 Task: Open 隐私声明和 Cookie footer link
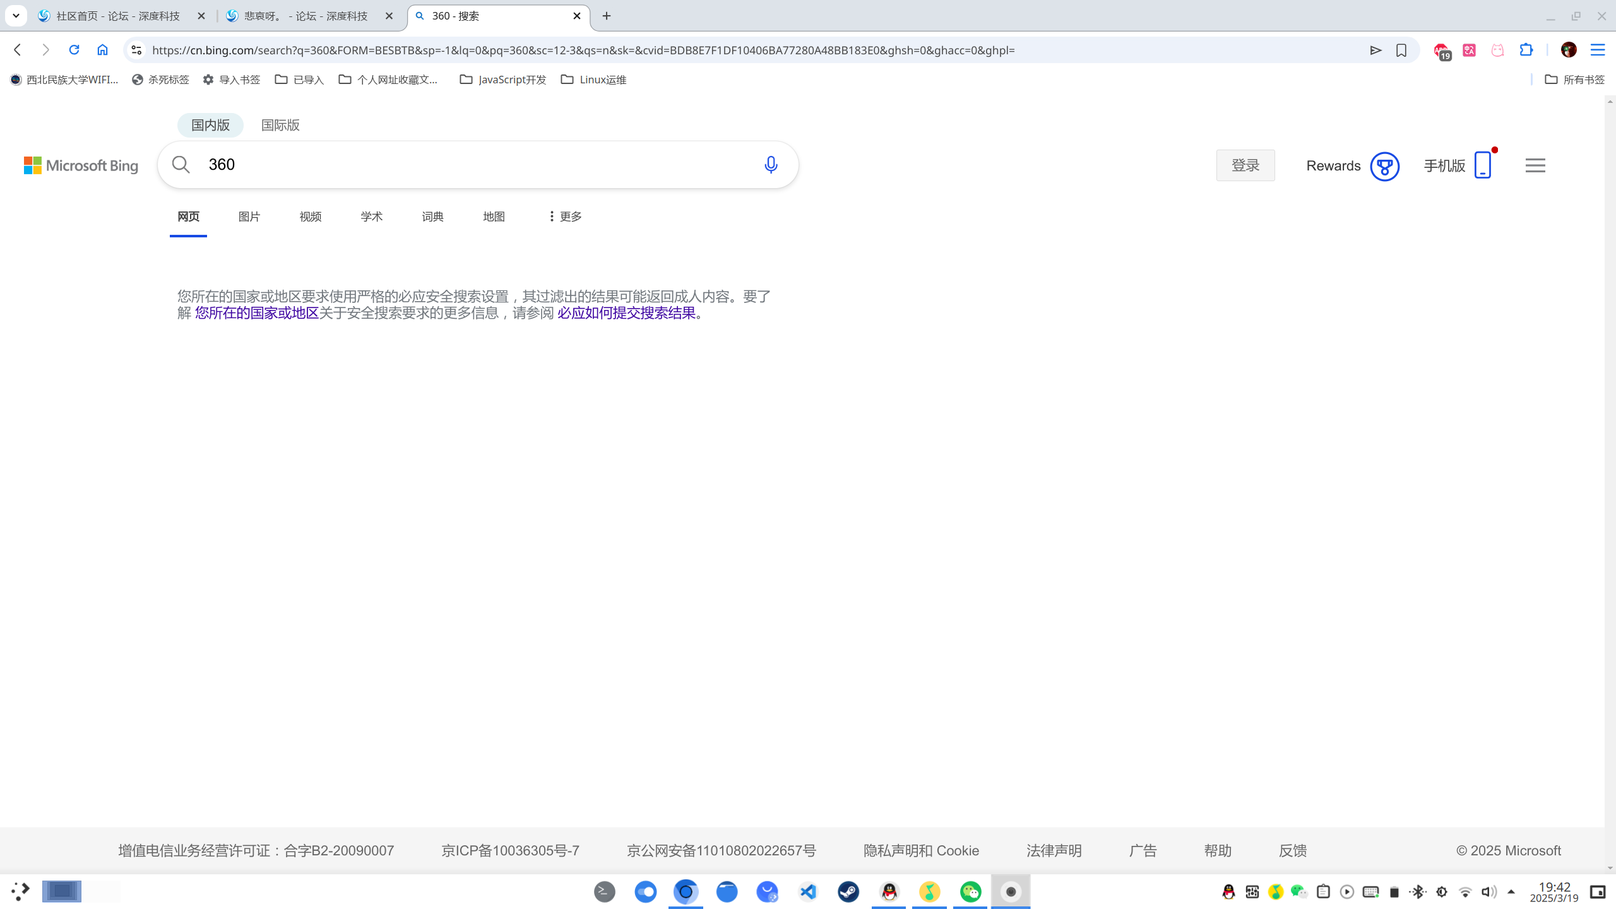click(x=921, y=850)
